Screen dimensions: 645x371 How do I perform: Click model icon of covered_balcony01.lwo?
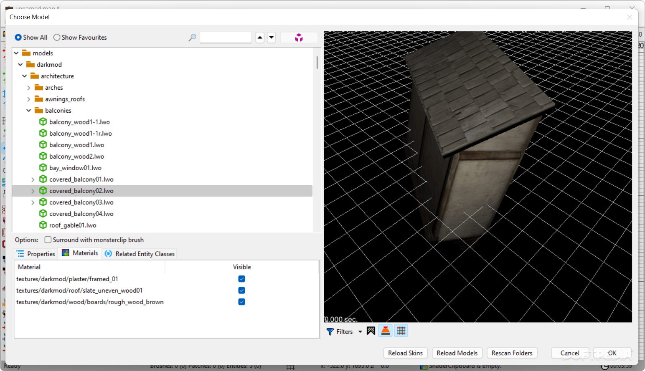coord(43,179)
